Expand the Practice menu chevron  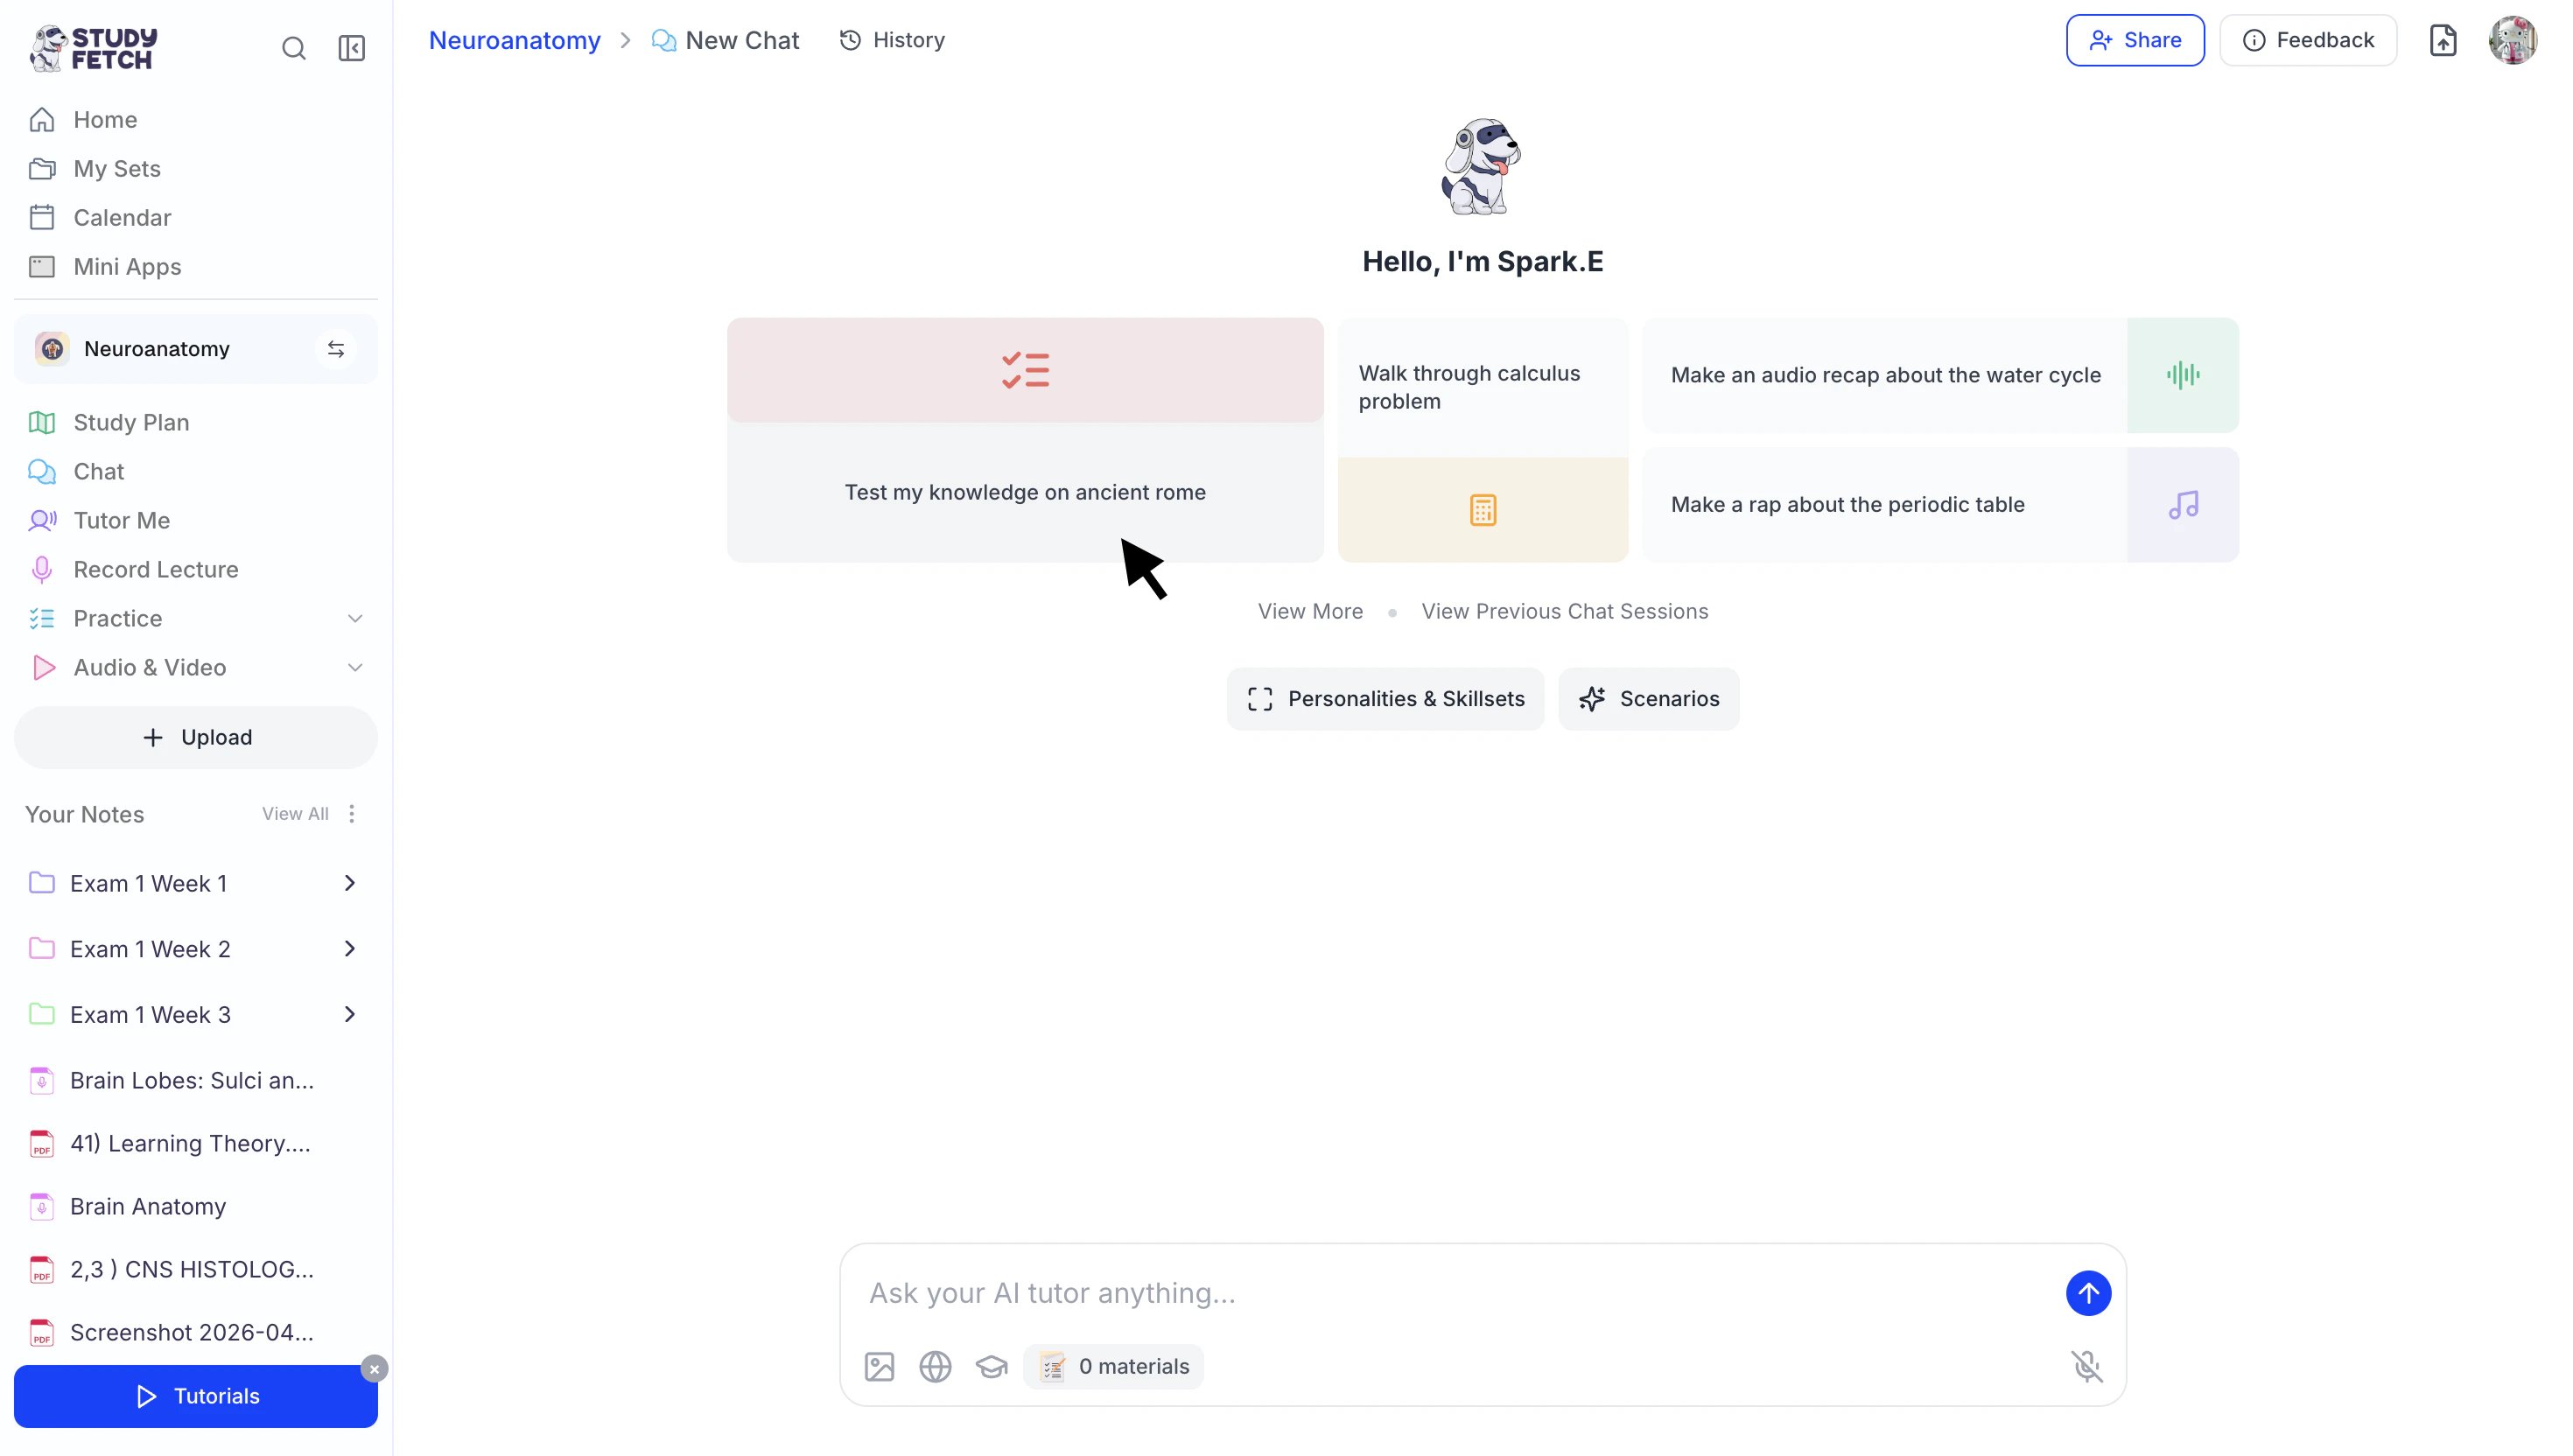point(354,618)
